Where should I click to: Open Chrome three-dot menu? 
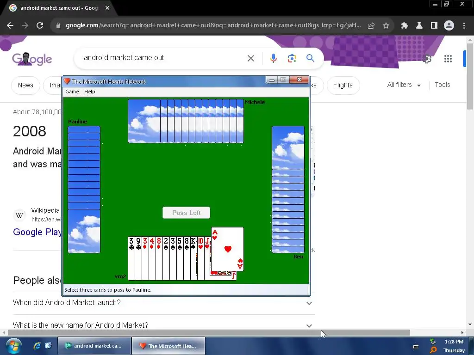coord(464,26)
